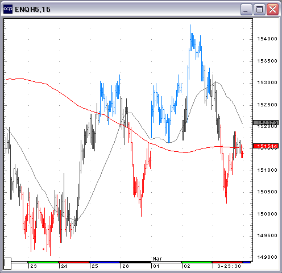The width and height of the screenshot is (282, 273).
Task: Click the small box at chart bottom-left corner
Action: point(7,263)
